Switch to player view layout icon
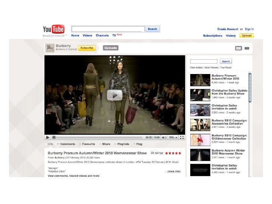This screenshot has width=272, height=204. click(x=238, y=48)
